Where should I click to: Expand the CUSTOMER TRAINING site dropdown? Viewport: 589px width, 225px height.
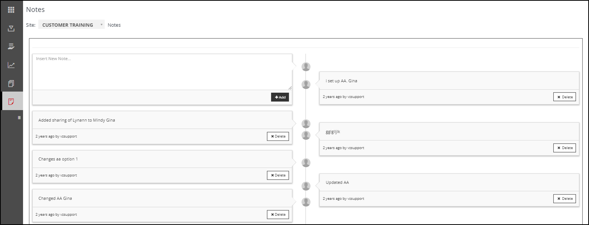pyautogui.click(x=72, y=25)
